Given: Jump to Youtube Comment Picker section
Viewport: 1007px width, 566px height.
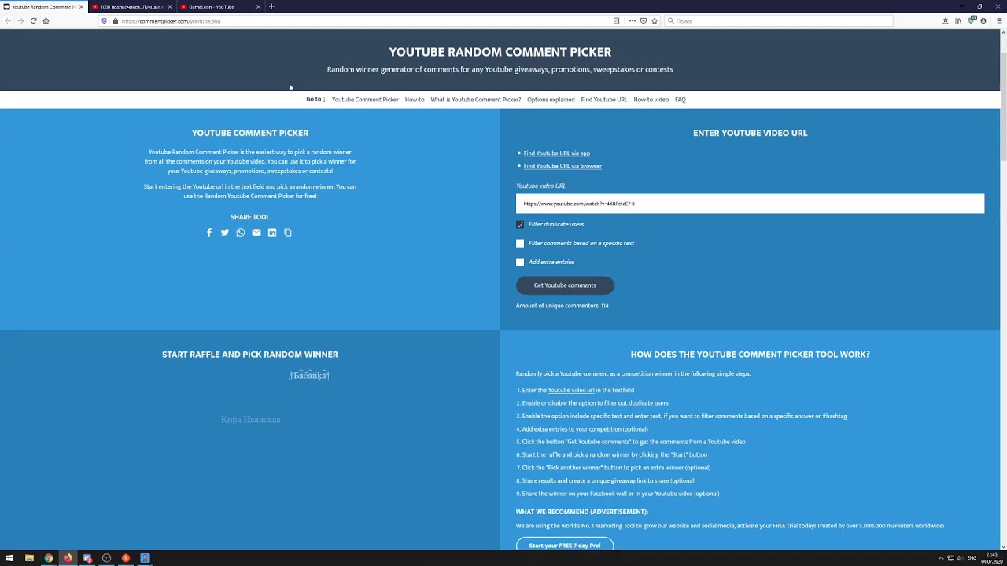Looking at the screenshot, I should pos(365,100).
